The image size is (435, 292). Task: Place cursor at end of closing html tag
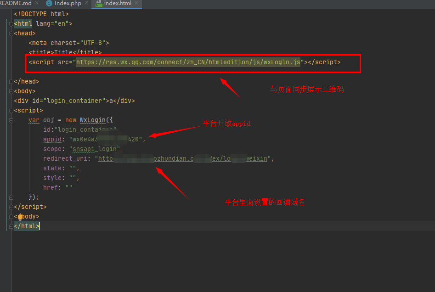click(40, 226)
